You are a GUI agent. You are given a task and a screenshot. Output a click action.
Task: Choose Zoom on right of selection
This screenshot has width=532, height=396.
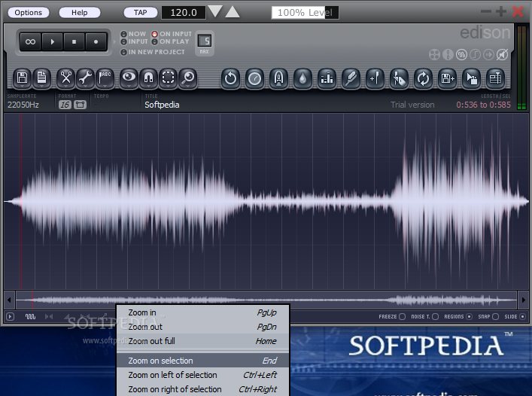coord(202,389)
